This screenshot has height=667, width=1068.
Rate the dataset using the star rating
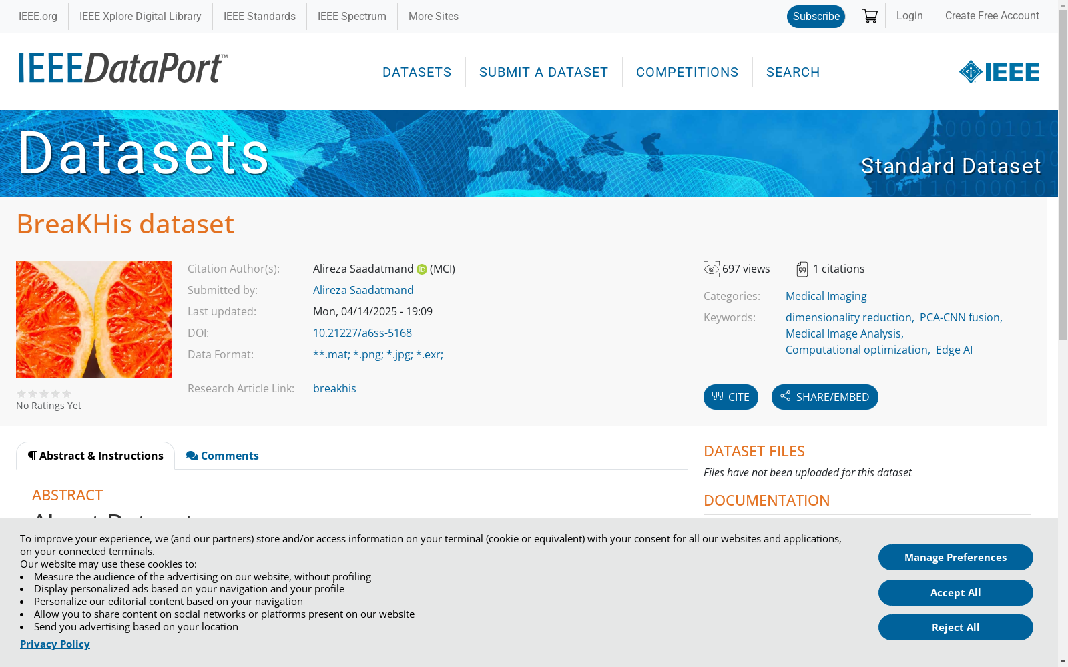point(44,394)
